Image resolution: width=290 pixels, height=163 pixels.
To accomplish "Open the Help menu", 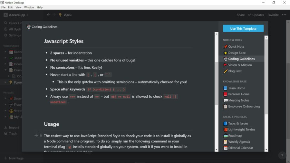I will click(x=40, y=7).
